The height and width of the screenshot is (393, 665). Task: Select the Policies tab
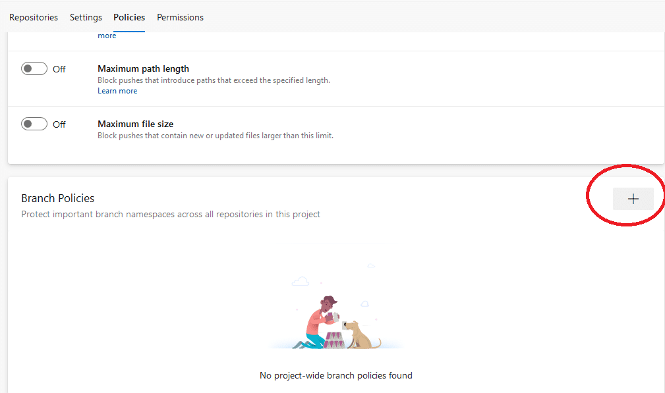pos(129,17)
